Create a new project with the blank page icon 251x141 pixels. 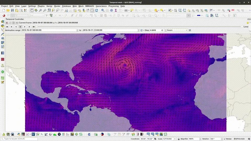pos(4,10)
